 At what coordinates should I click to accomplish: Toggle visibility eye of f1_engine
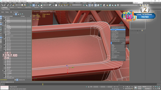[4, 27]
